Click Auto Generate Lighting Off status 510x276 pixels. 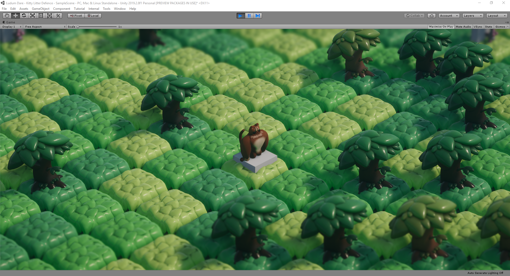pyautogui.click(x=485, y=273)
